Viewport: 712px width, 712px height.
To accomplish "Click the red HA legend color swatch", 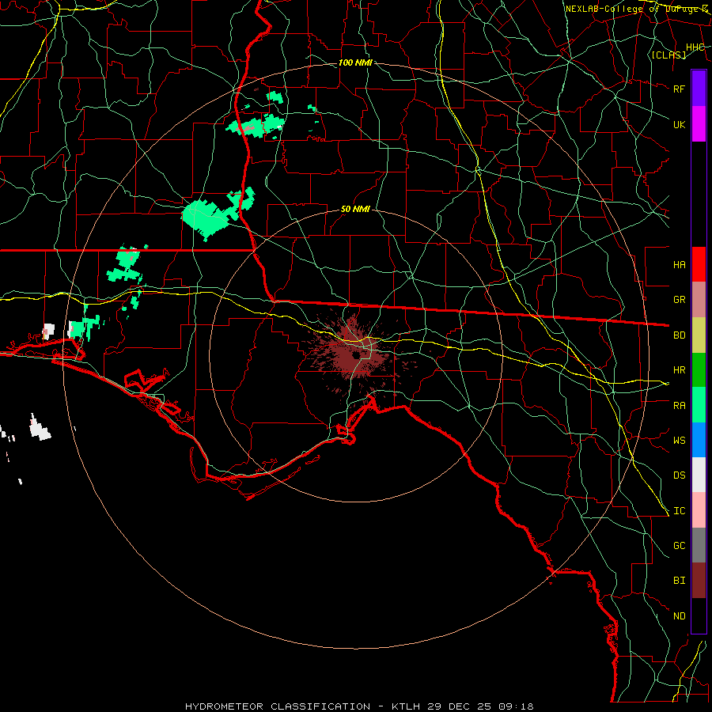I will coord(699,264).
